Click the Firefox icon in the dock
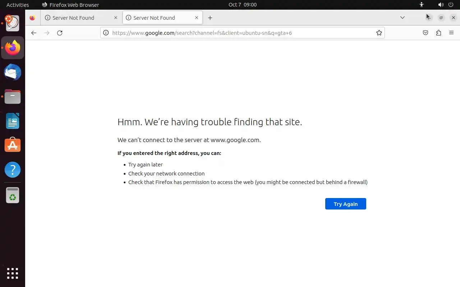The height and width of the screenshot is (287, 460). click(x=13, y=48)
